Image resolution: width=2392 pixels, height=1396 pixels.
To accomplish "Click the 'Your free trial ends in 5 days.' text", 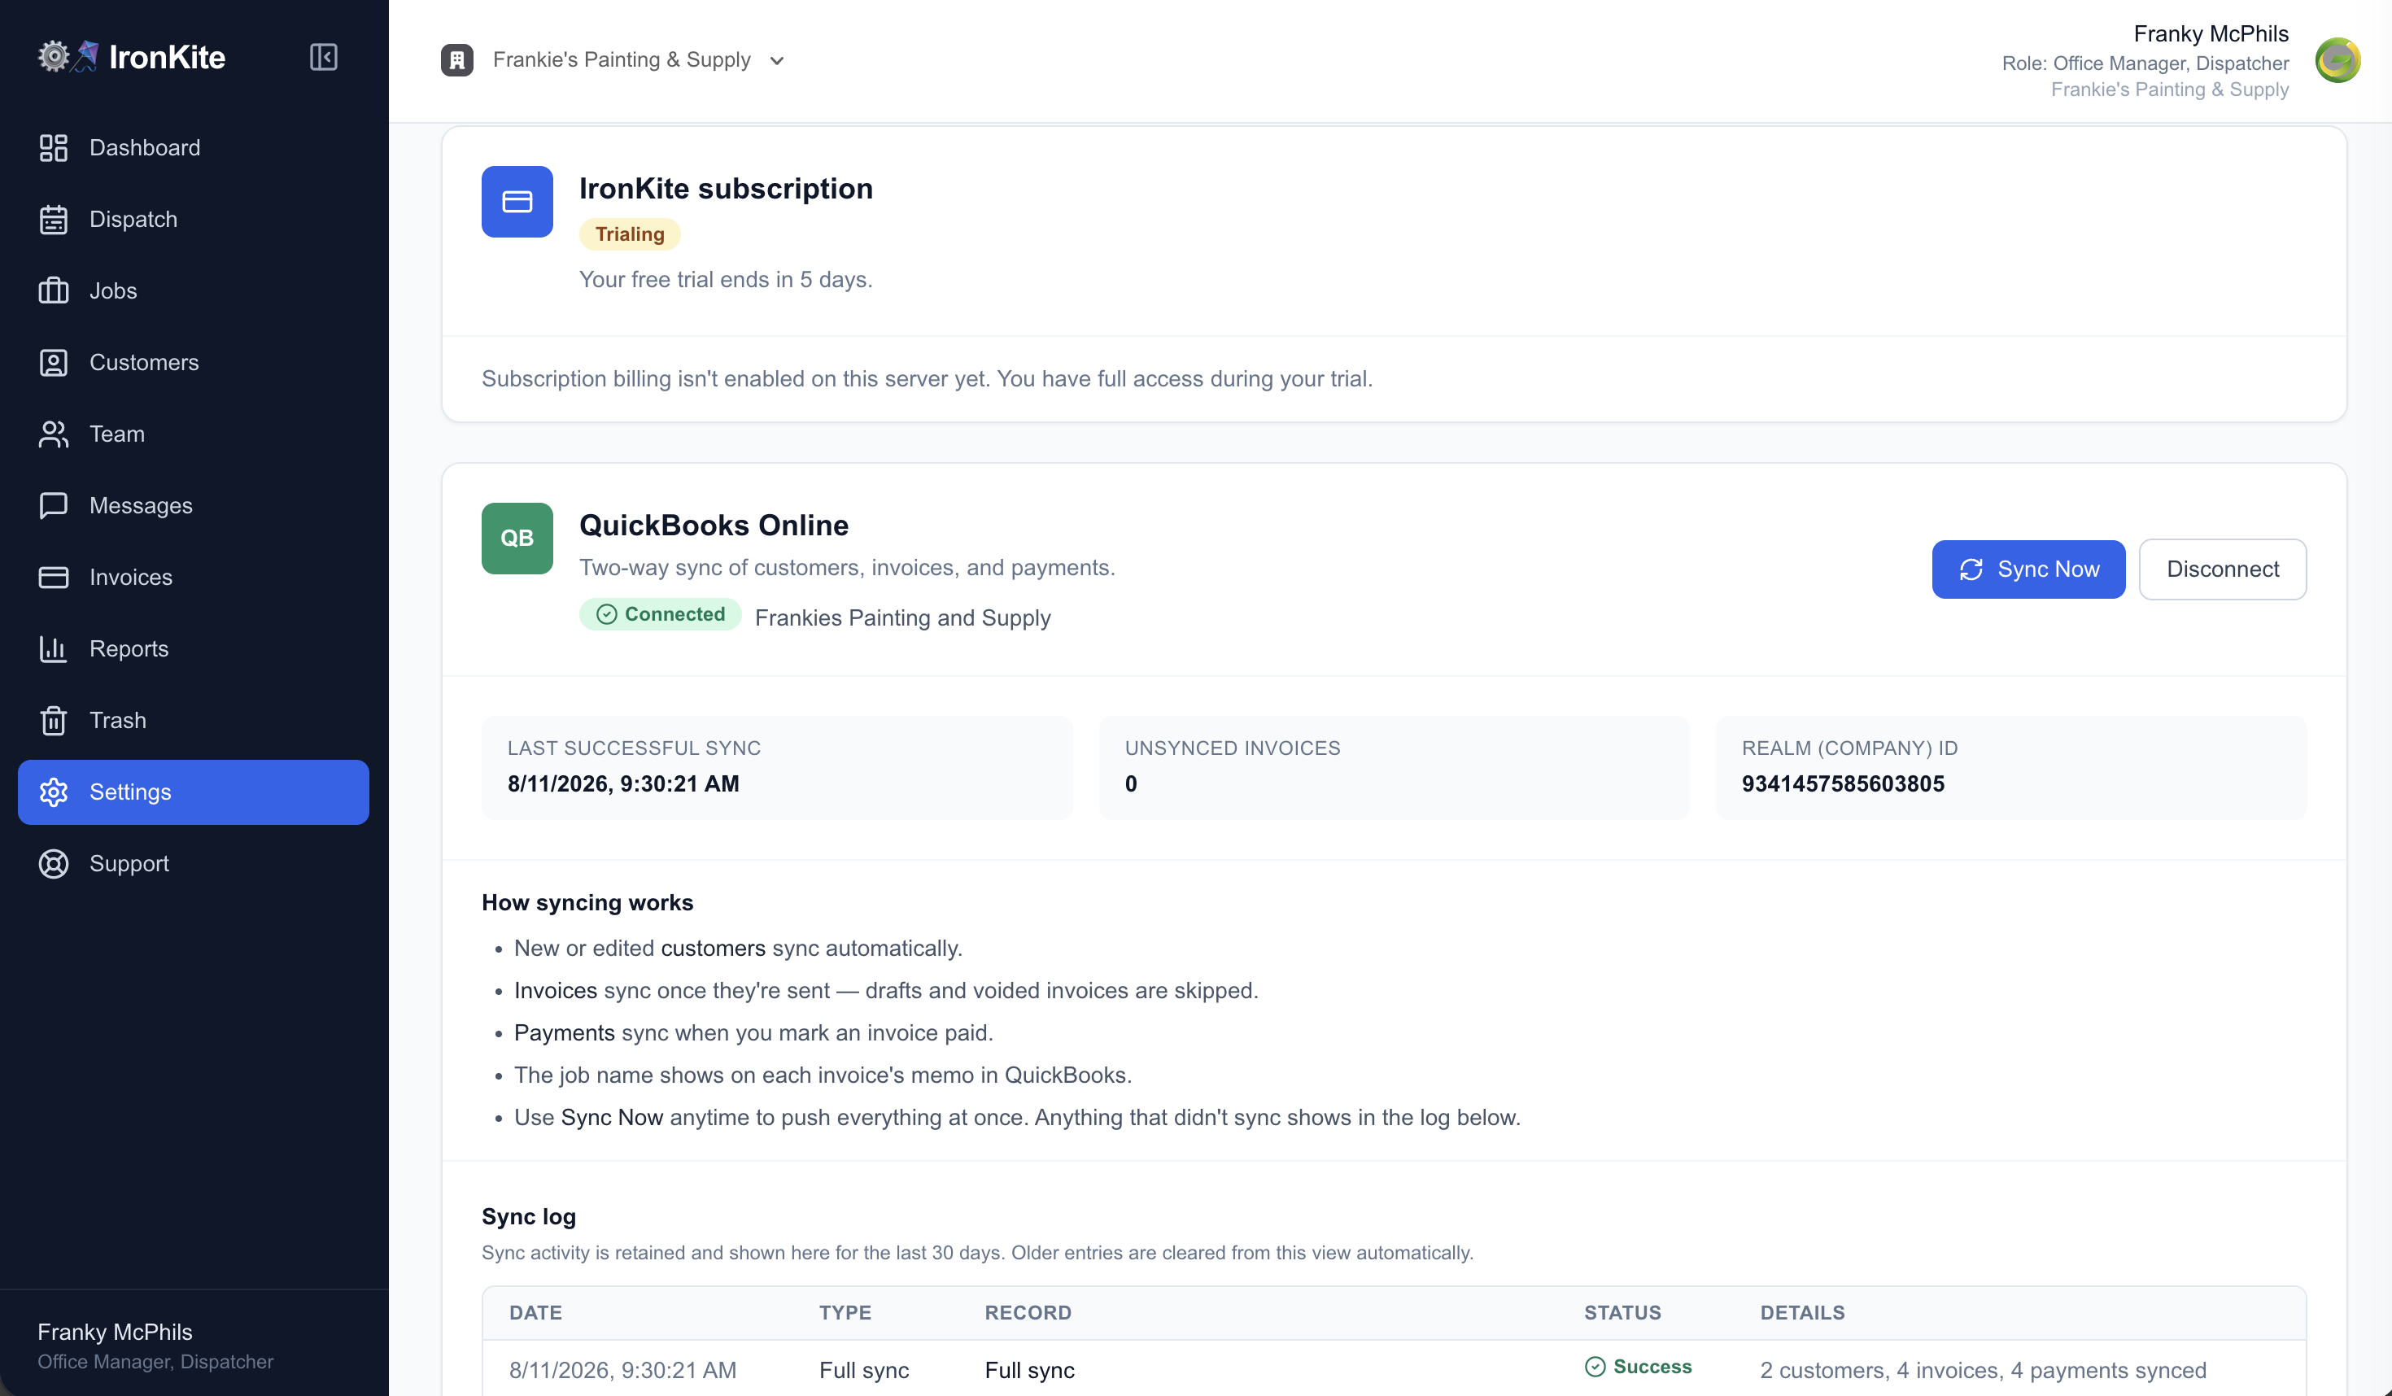I will tap(725, 280).
